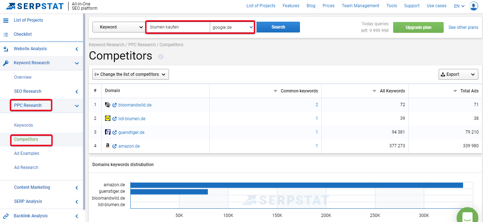Click the Serpstat logo

pos(35,6)
